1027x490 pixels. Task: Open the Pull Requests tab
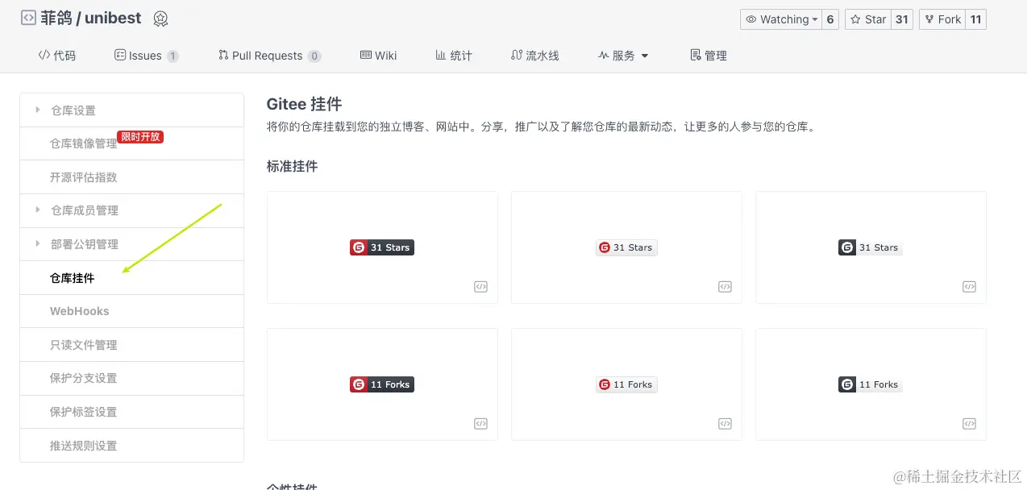tap(269, 56)
